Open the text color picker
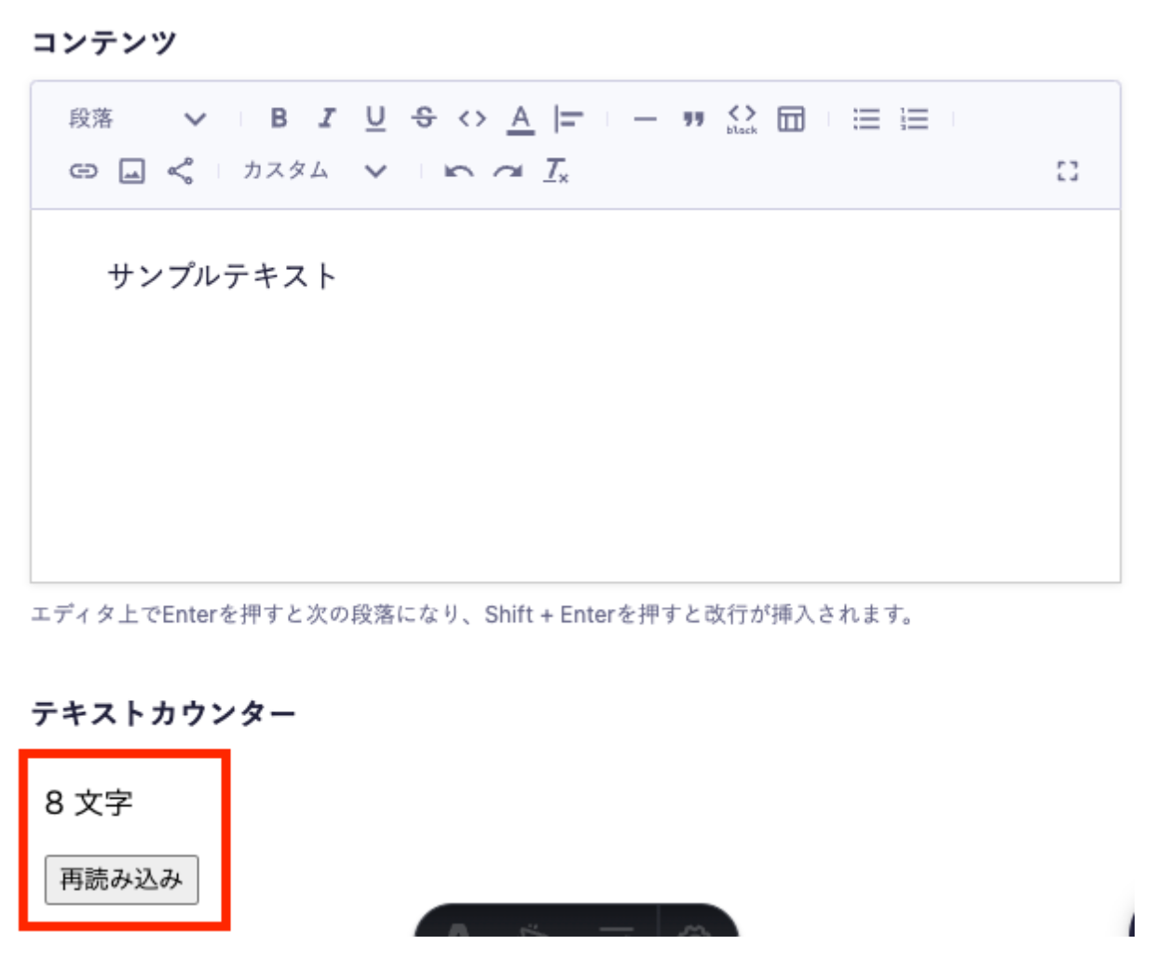The width and height of the screenshot is (1157, 972). tap(521, 119)
